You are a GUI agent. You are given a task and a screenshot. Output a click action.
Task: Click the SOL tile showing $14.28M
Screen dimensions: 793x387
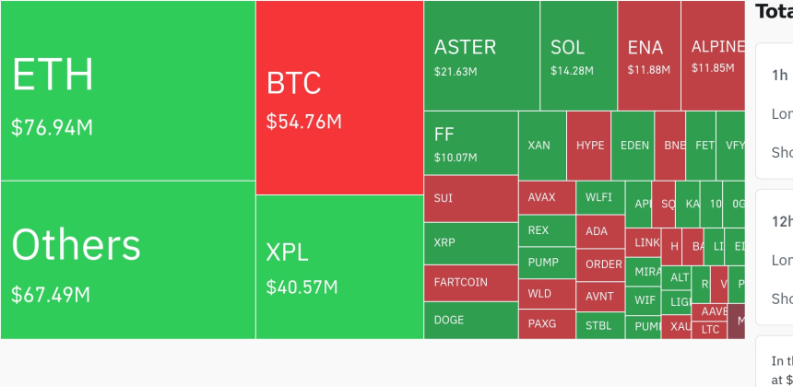click(x=578, y=55)
